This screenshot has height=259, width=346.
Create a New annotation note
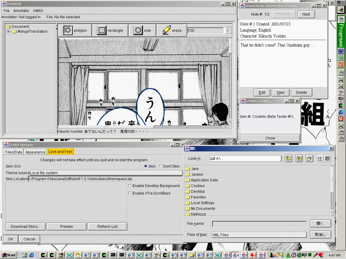[x=281, y=93]
